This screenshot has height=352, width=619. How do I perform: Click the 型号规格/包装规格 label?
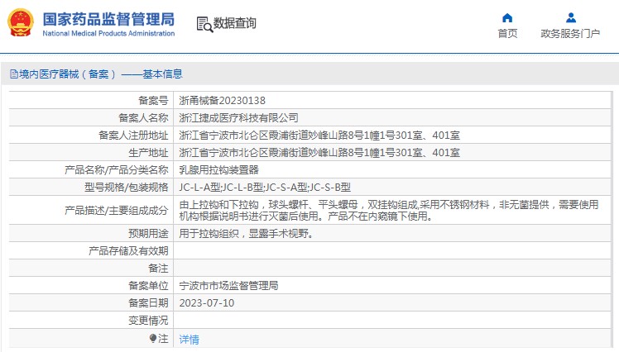[127, 188]
